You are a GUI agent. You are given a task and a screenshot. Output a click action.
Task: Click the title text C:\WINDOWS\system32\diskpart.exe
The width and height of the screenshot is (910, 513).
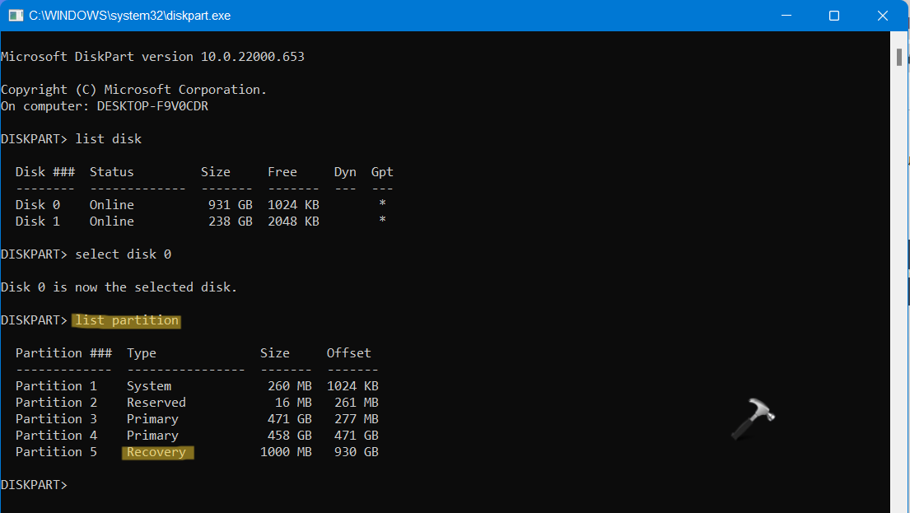click(x=130, y=16)
